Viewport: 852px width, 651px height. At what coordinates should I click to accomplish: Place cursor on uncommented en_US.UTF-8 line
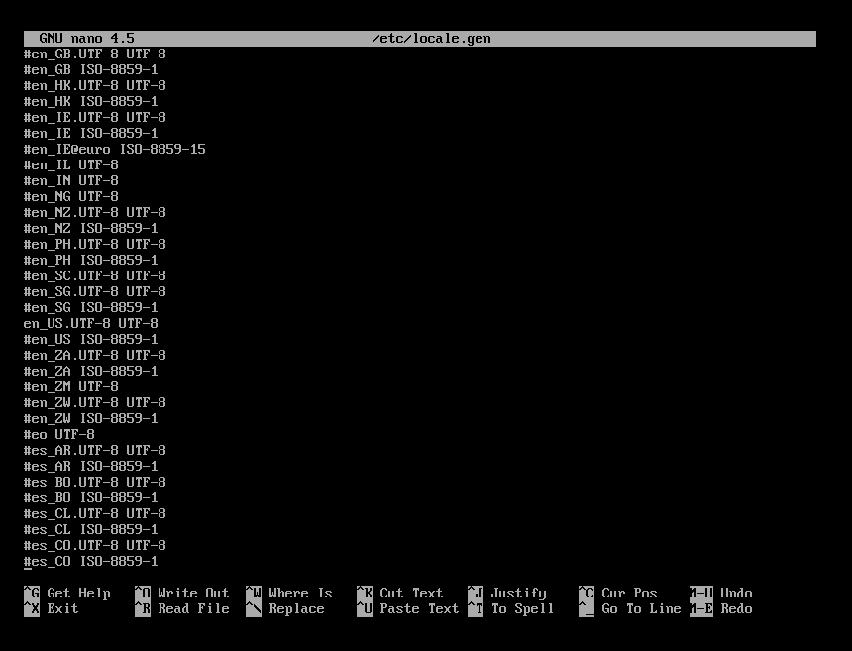(x=91, y=324)
